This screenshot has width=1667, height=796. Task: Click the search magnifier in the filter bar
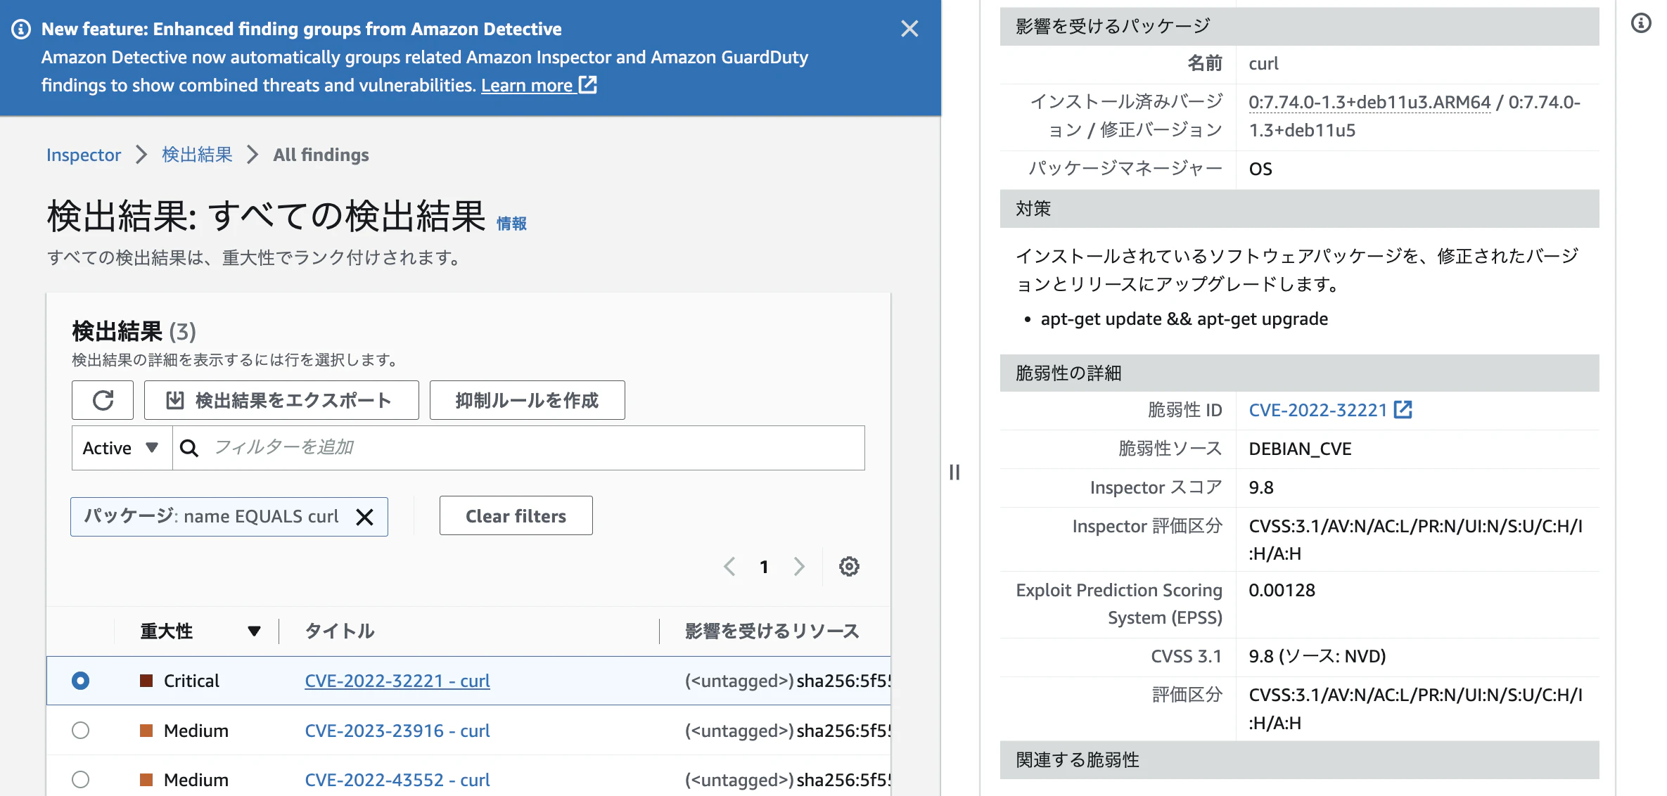[189, 447]
